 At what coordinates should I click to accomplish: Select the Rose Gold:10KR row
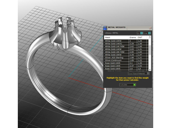click(x=126, y=63)
